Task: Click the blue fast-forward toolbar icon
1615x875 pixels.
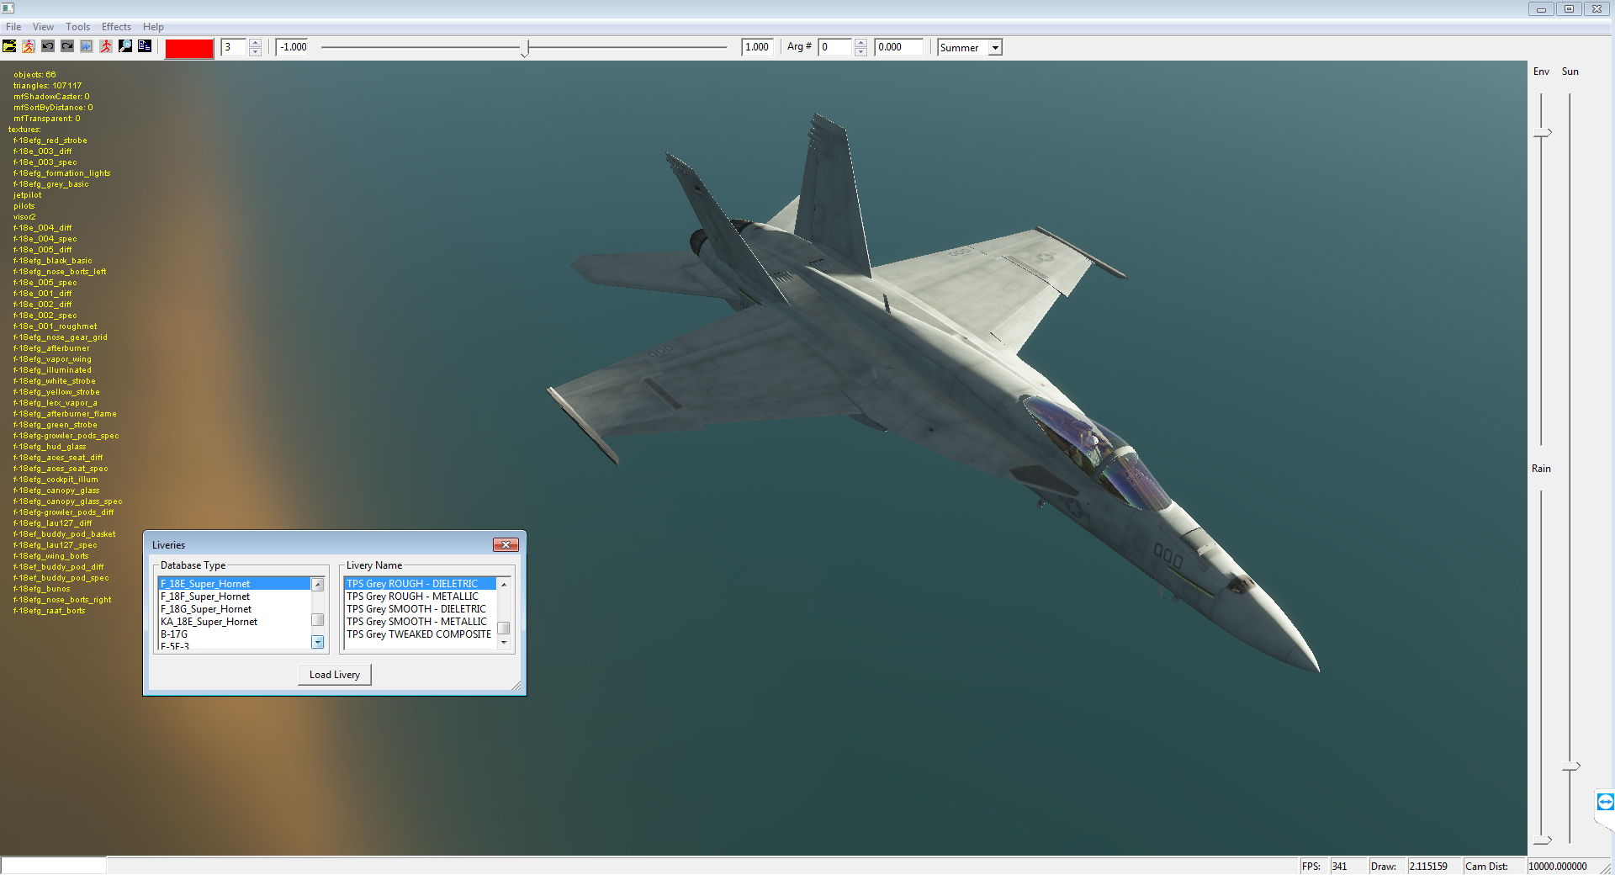Action: (x=87, y=46)
